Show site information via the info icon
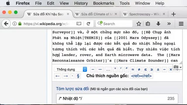Viewport: 187px width, 105px height. point(14,24)
